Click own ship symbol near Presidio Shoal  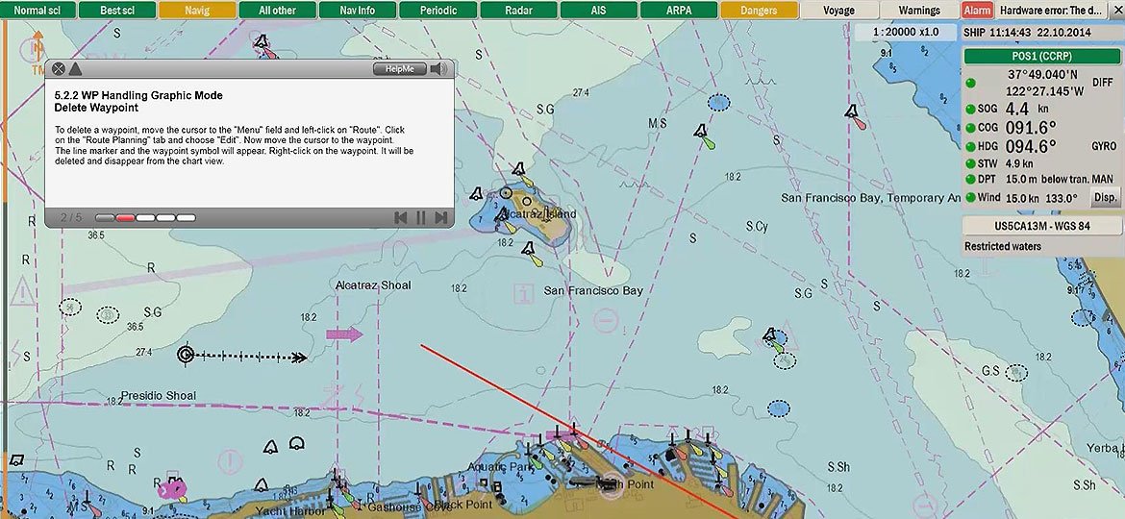tap(187, 355)
